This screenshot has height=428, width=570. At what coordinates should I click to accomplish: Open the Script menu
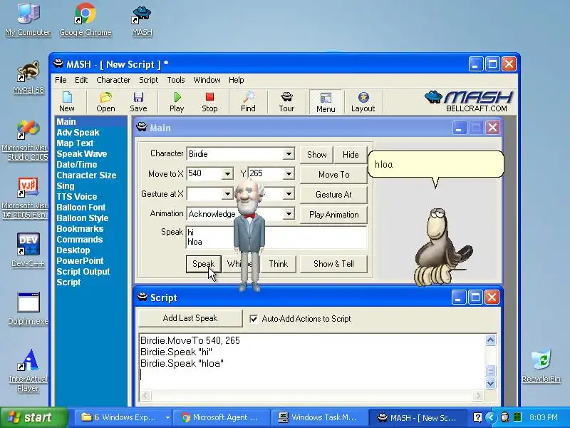coord(148,80)
